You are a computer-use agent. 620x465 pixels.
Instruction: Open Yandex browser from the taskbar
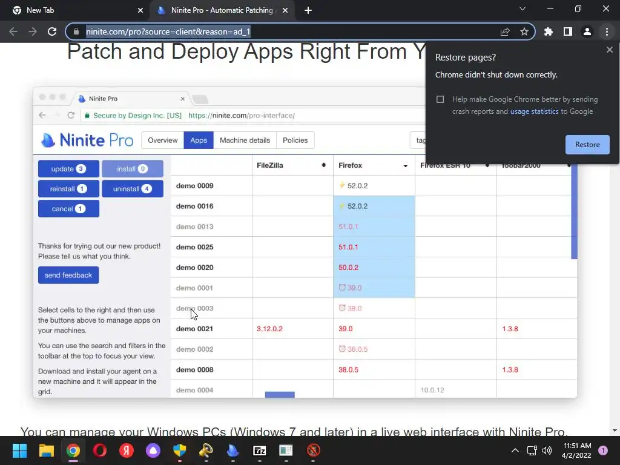coord(127,450)
